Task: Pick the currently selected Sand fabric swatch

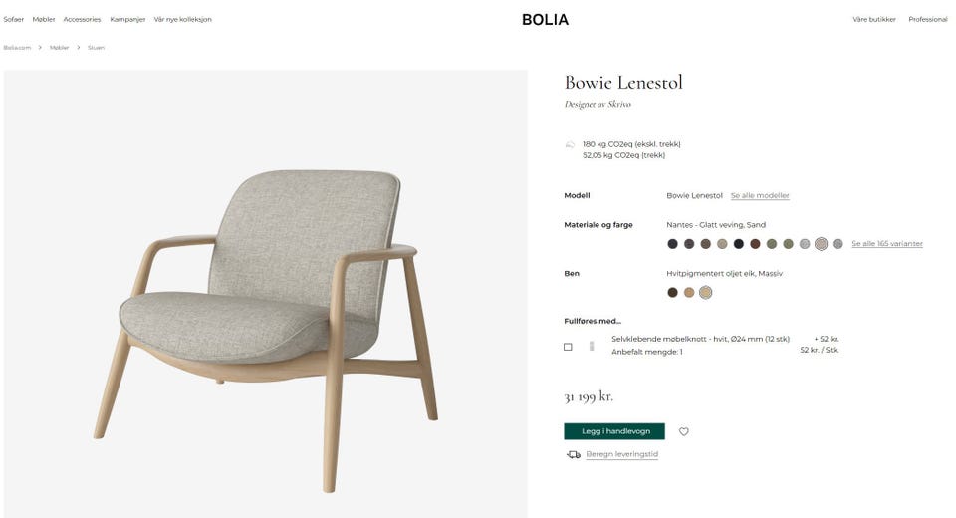Action: pos(822,244)
